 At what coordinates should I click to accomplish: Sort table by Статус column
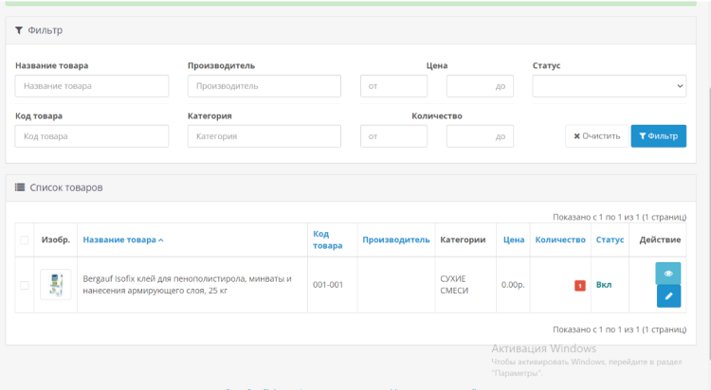click(x=610, y=240)
